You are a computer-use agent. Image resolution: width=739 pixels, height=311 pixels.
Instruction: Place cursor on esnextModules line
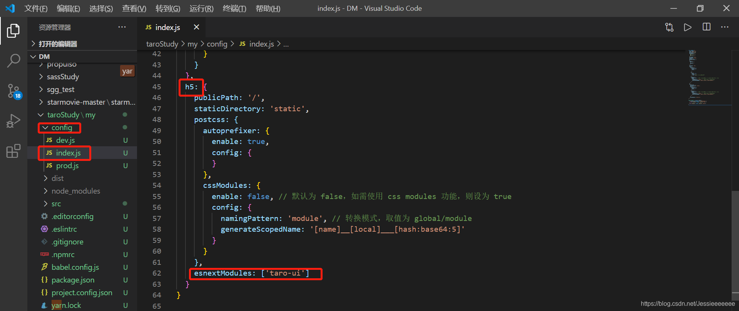252,273
